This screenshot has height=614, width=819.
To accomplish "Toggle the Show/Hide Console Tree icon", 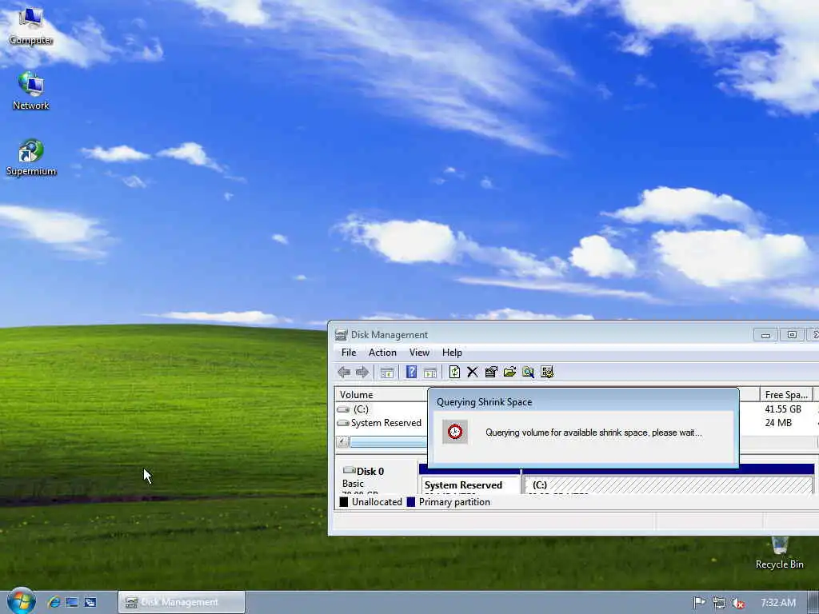I will [x=386, y=373].
